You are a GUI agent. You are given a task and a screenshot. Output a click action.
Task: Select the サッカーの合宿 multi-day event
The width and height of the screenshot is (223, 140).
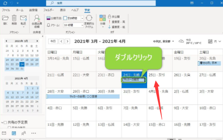pos(83,97)
